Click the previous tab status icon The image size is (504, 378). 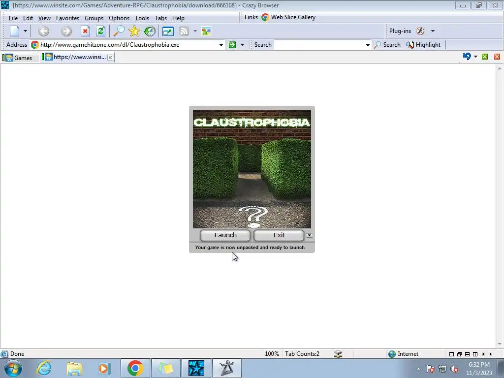(483, 354)
